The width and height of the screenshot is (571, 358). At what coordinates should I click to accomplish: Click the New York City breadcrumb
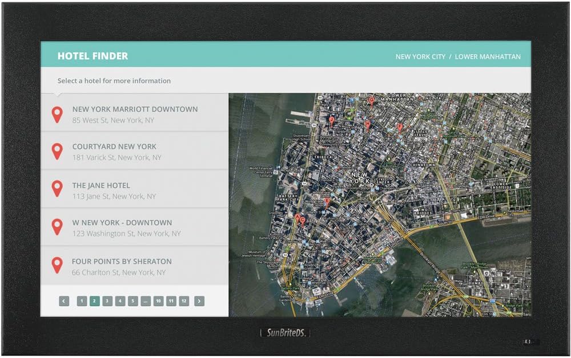coord(420,56)
